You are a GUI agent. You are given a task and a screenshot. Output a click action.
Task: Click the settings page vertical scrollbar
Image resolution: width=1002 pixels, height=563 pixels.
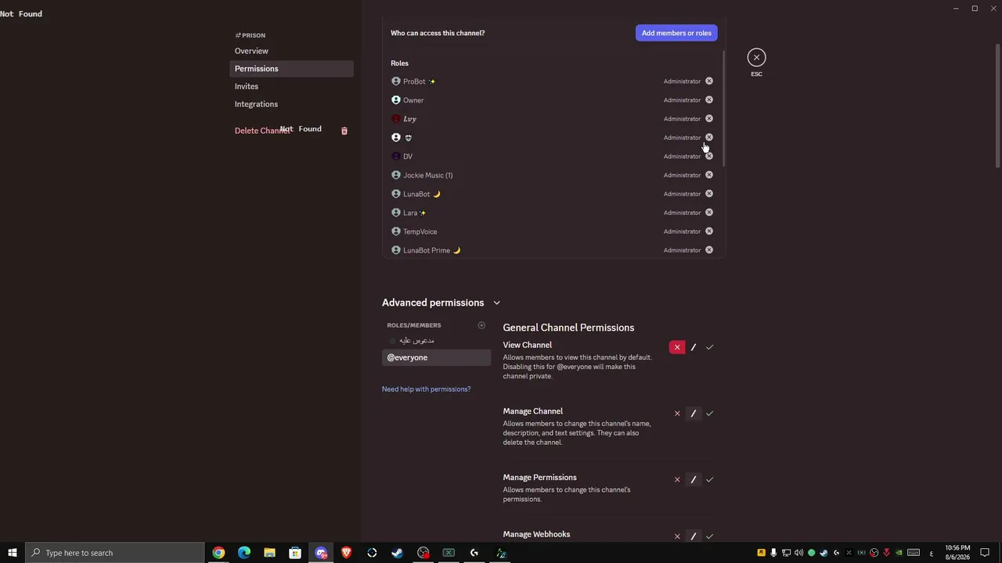pyautogui.click(x=997, y=106)
